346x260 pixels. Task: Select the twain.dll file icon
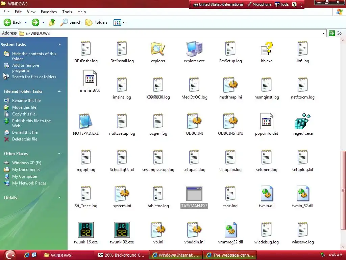[267, 194]
